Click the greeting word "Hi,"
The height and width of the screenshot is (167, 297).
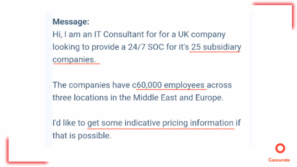(57, 35)
